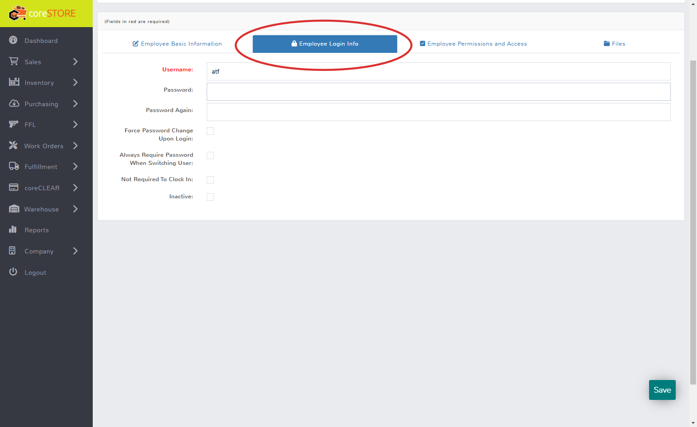Click the Password Again input field
Image resolution: width=697 pixels, height=427 pixels.
click(x=438, y=112)
